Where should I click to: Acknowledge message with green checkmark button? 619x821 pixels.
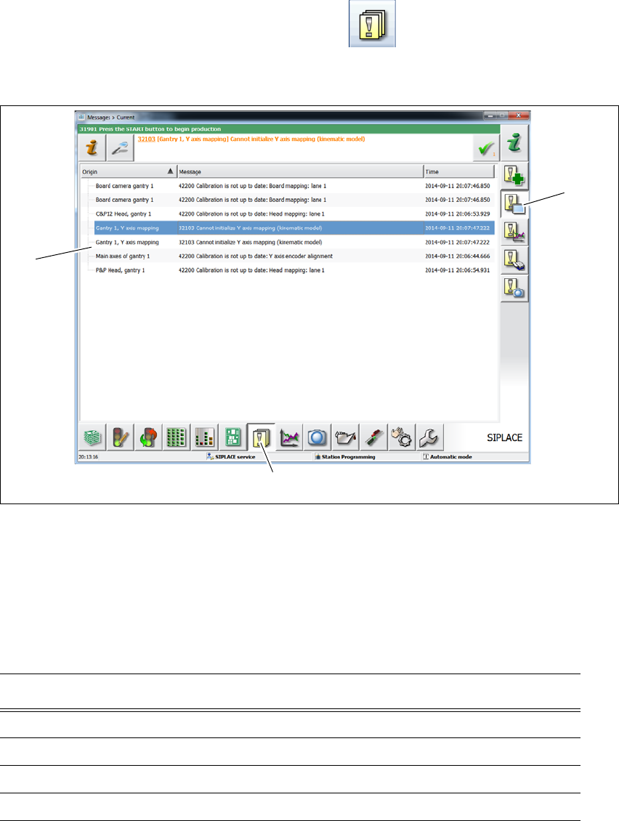pos(486,147)
